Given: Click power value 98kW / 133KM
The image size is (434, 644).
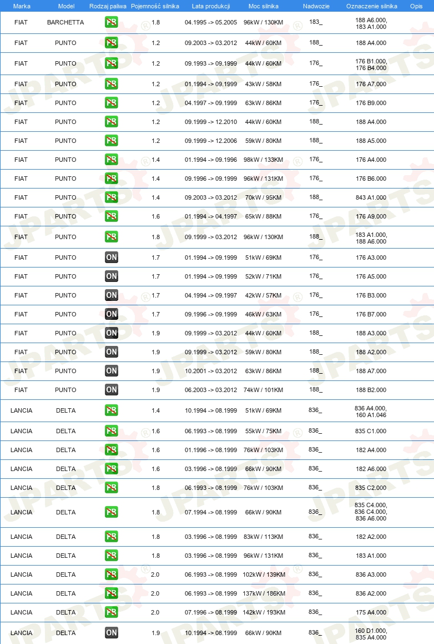Looking at the screenshot, I should click(264, 160).
